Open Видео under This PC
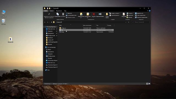This screenshot has width=176, height=99. coord(49,50)
